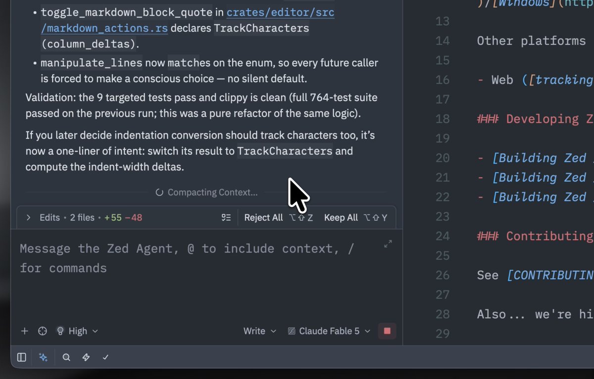Open project search magnifier icon
594x379 pixels.
[x=66, y=357]
